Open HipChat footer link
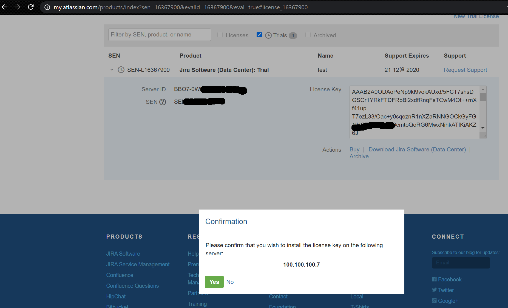This screenshot has width=508, height=308. tap(116, 296)
